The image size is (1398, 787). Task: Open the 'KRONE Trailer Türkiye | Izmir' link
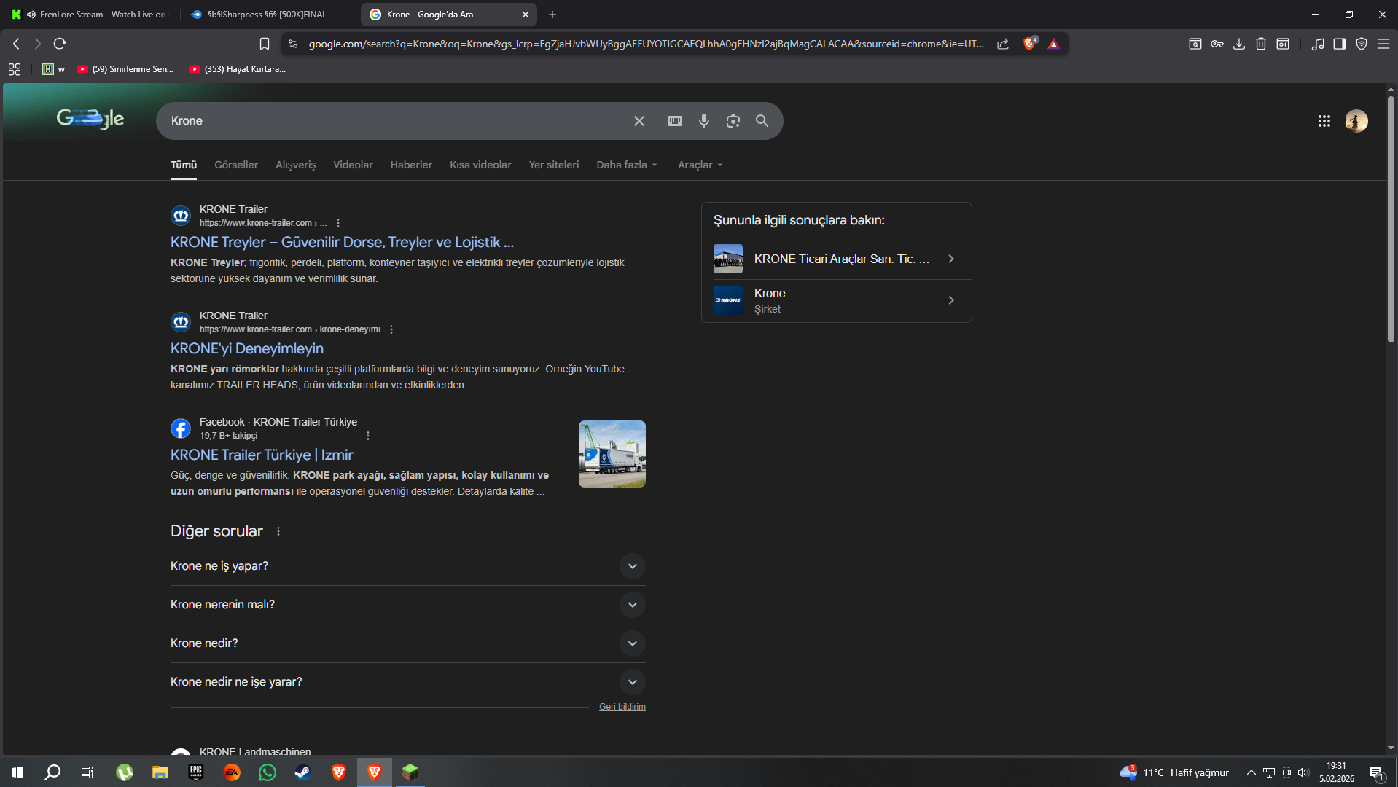point(262,455)
